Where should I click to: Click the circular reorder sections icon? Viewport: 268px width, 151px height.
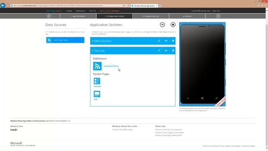[x=162, y=25]
